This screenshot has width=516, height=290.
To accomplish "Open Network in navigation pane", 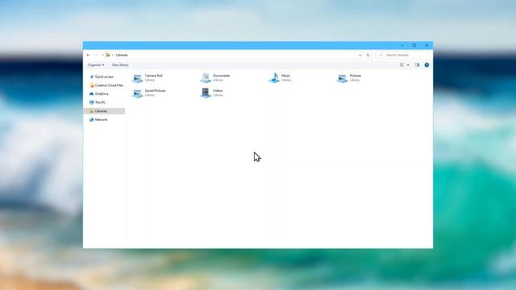I will 104,120.
